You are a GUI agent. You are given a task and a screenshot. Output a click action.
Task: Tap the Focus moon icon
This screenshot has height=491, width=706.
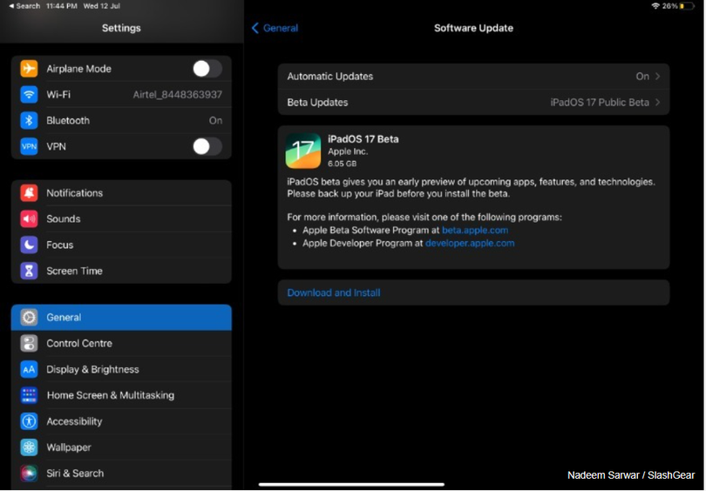29,245
